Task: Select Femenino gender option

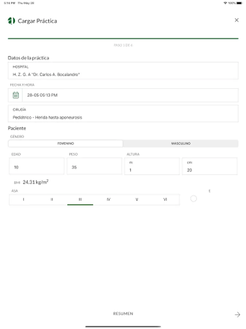Action: tap(66, 144)
